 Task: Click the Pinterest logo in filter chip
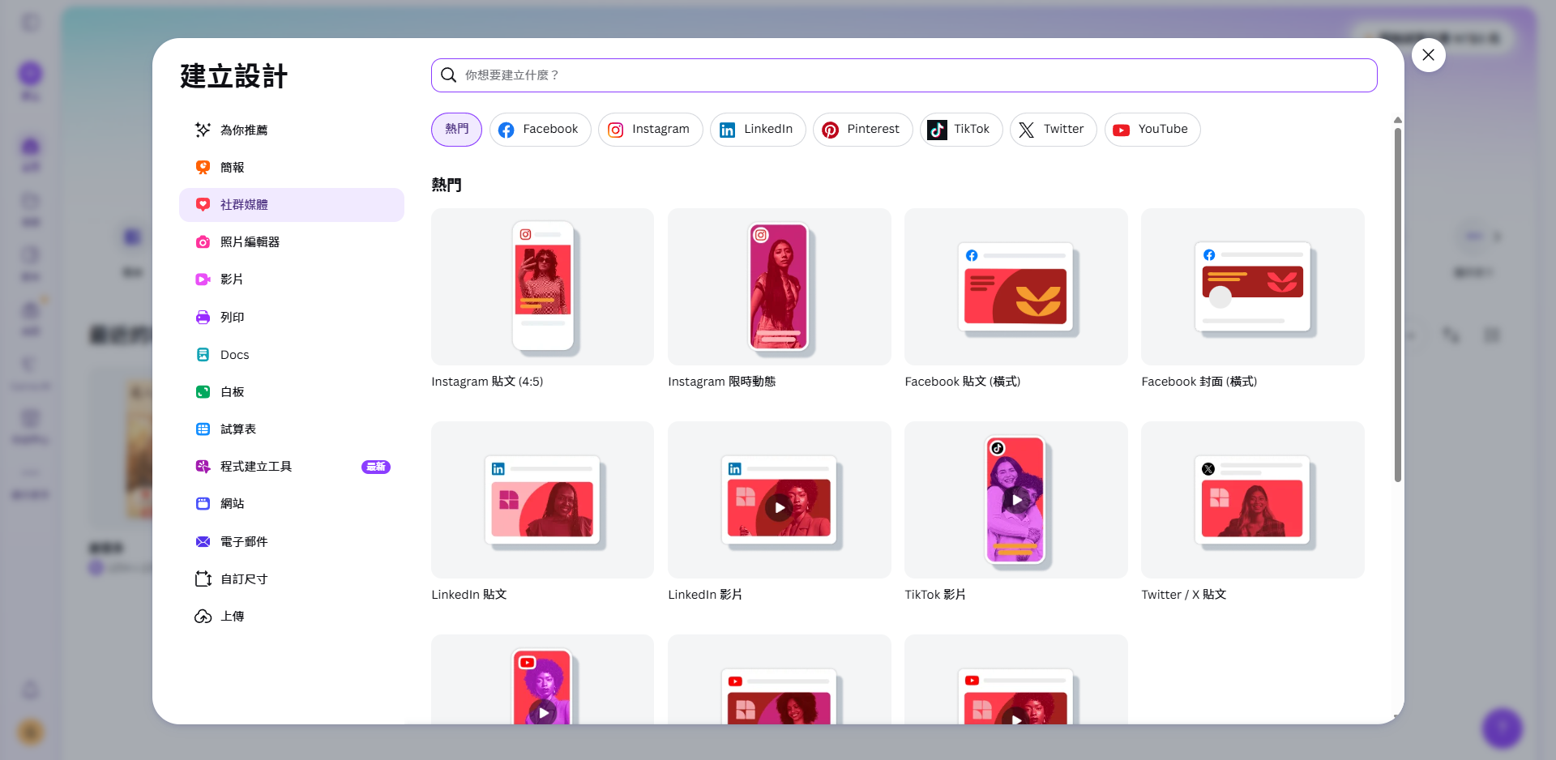click(831, 130)
